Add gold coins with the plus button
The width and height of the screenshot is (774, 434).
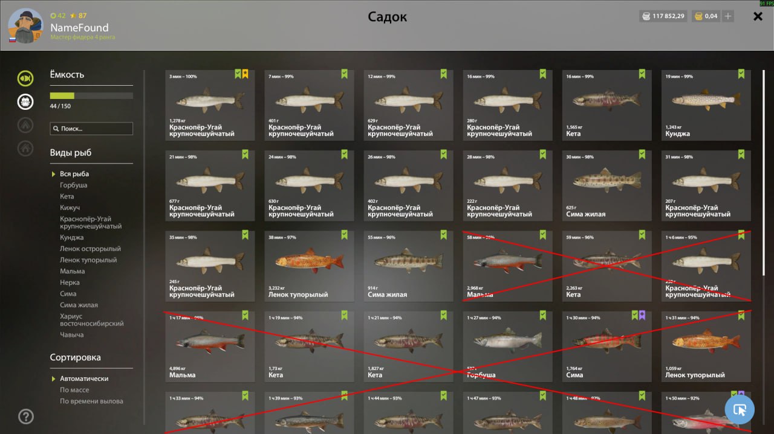point(728,16)
